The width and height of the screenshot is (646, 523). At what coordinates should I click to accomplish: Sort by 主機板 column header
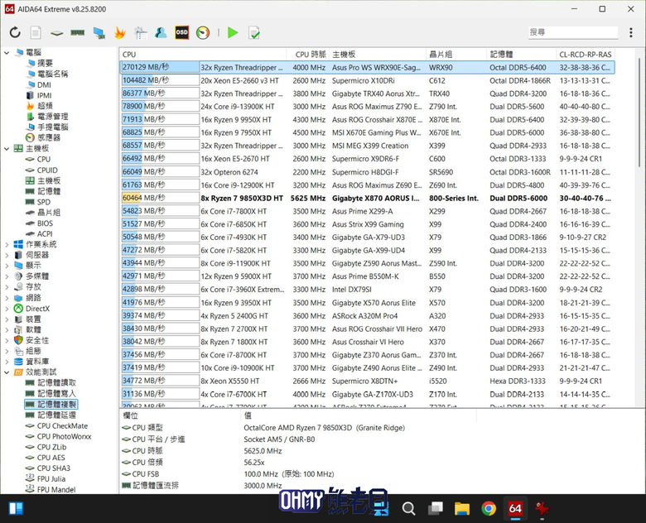378,55
